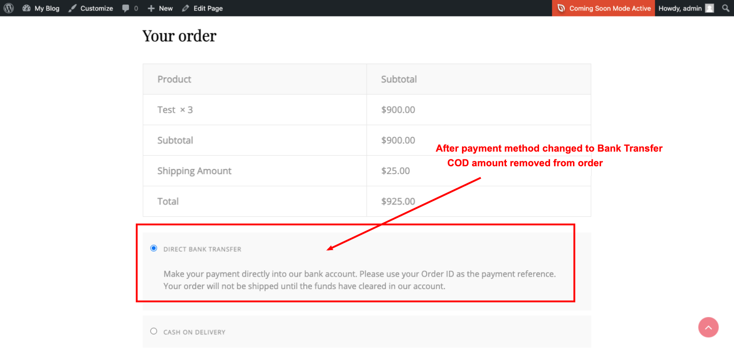Click the Customize link

(x=97, y=8)
